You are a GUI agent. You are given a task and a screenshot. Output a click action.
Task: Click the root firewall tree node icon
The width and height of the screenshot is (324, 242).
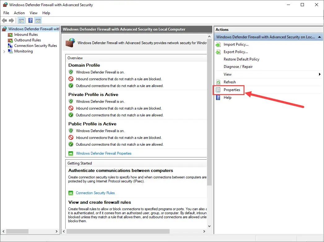[x=5, y=29]
